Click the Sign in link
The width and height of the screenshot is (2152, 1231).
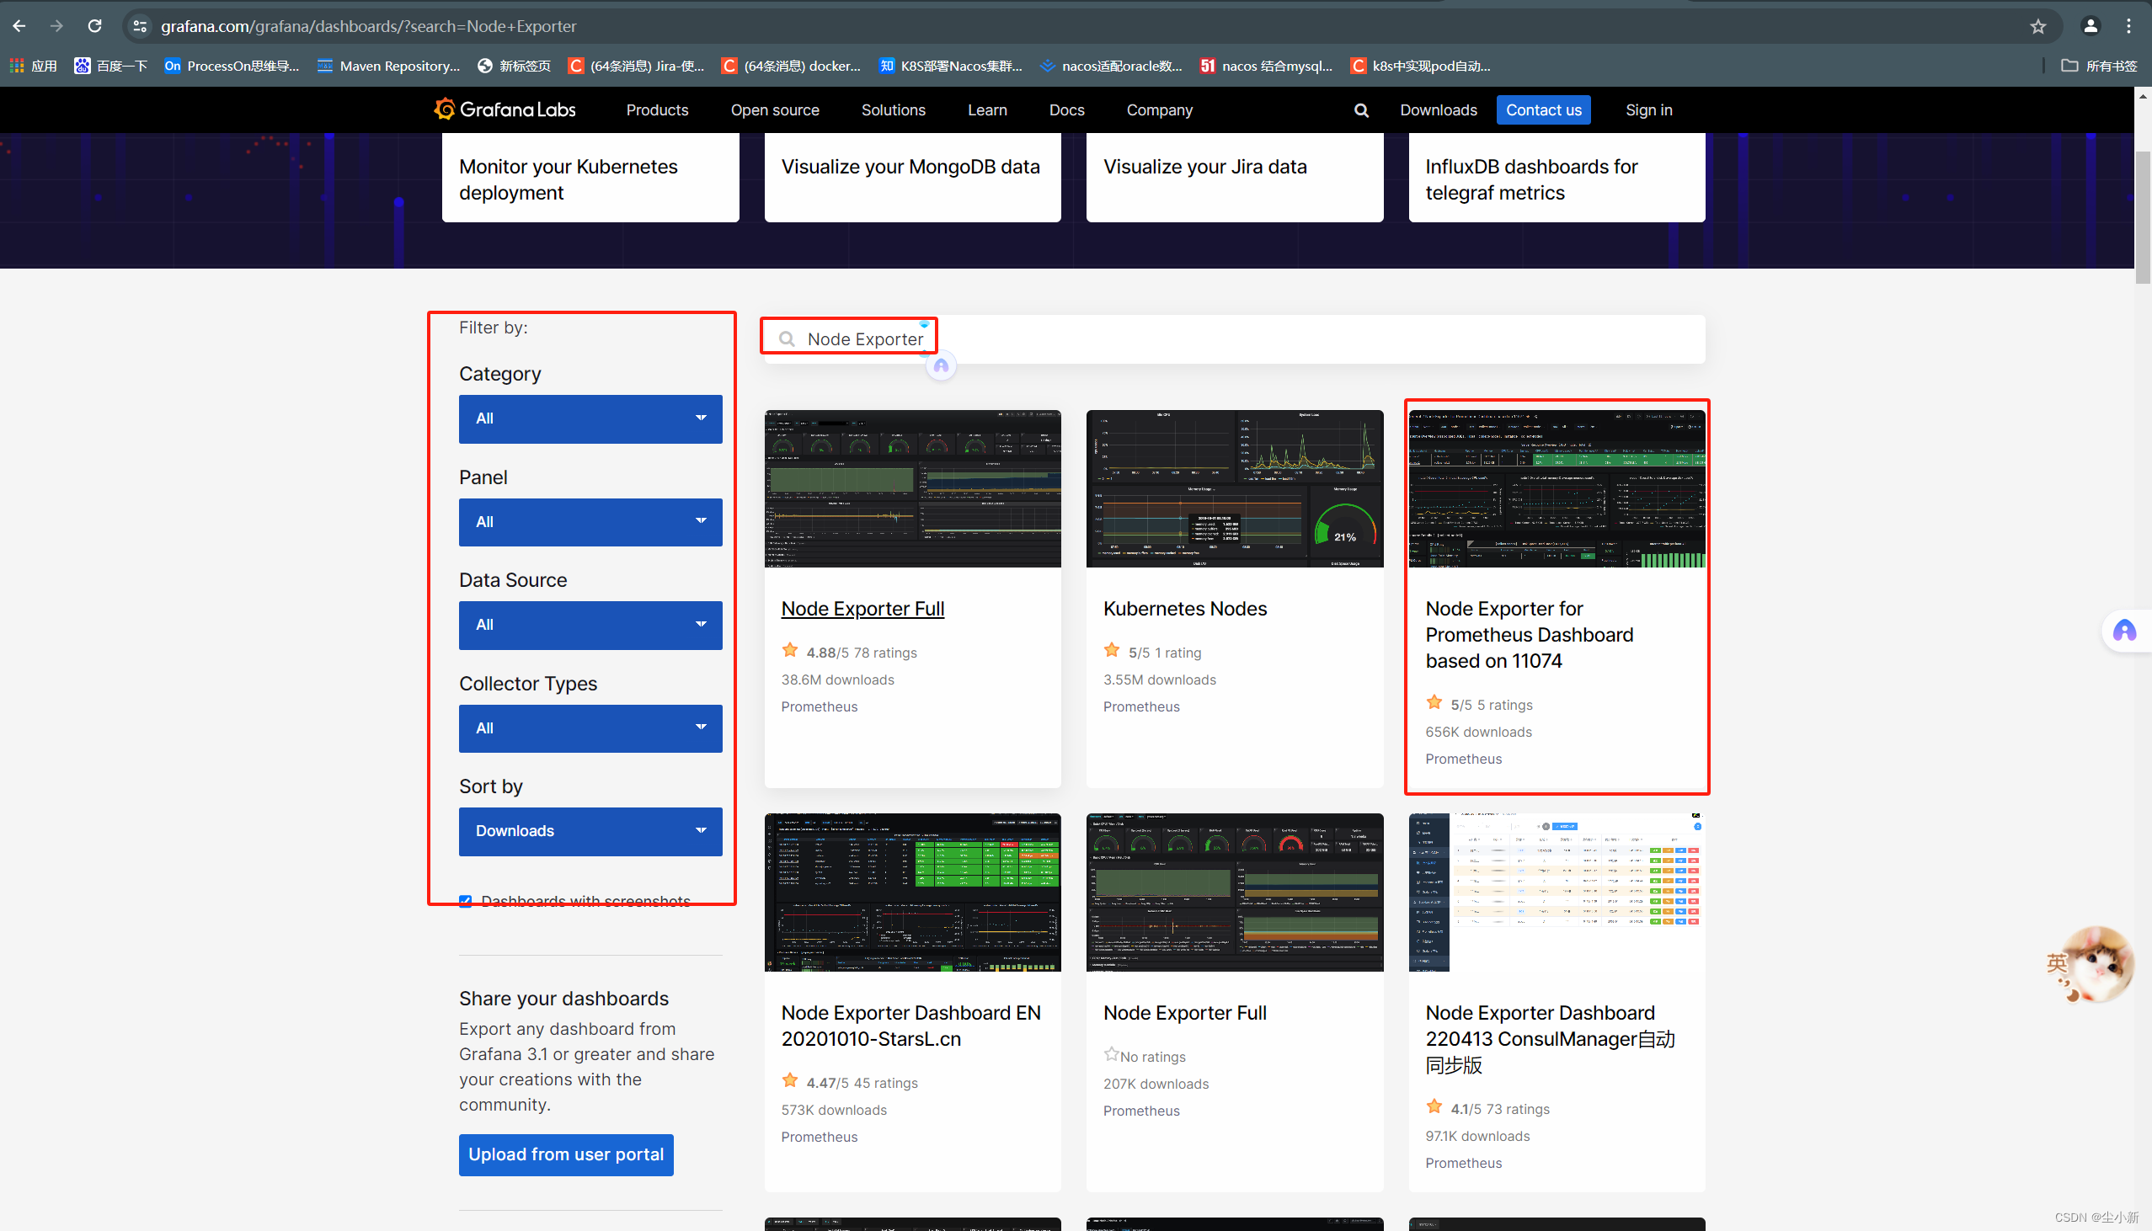[1648, 110]
